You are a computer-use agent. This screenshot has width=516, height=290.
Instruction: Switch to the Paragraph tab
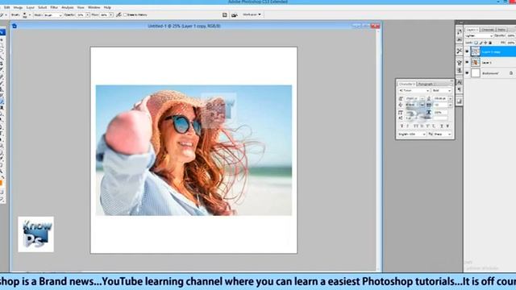pos(425,84)
